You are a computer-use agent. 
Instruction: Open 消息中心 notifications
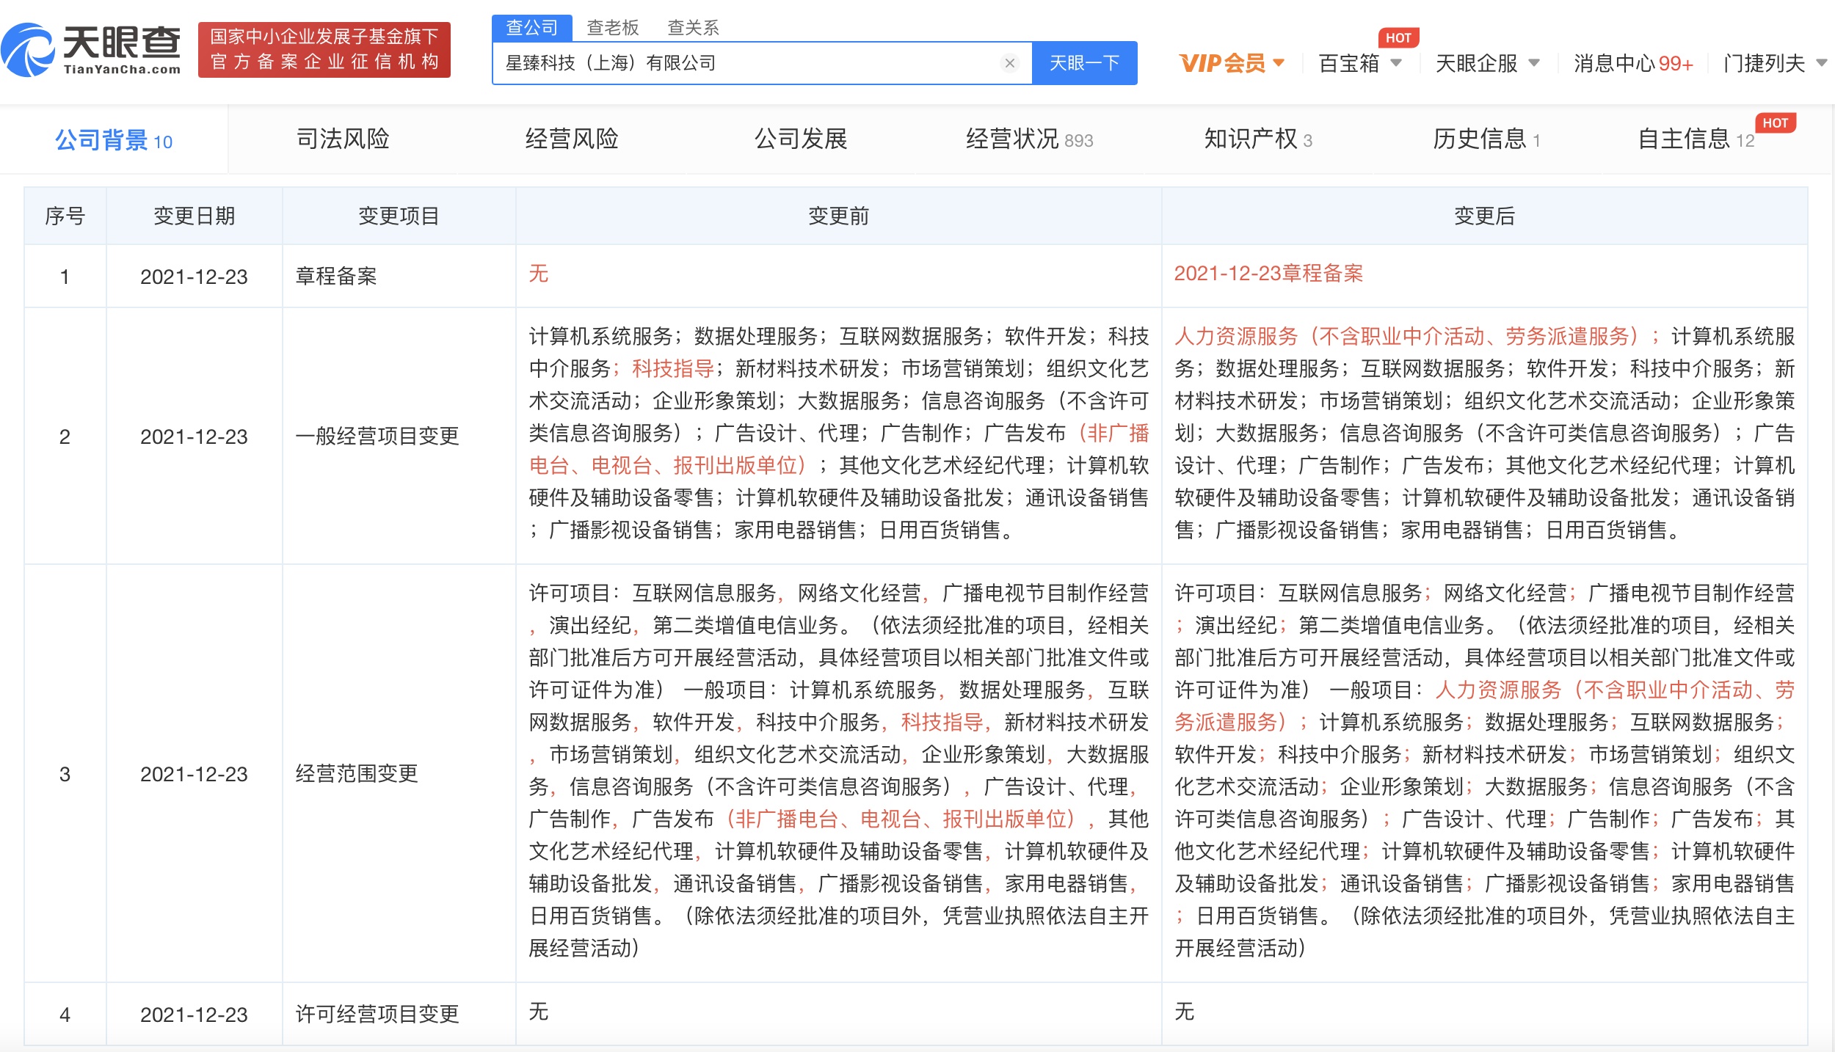tap(1632, 63)
